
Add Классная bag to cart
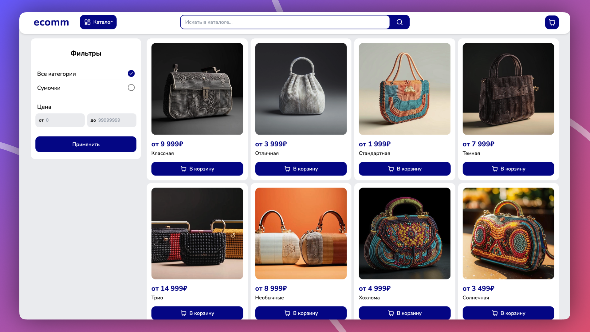click(197, 169)
